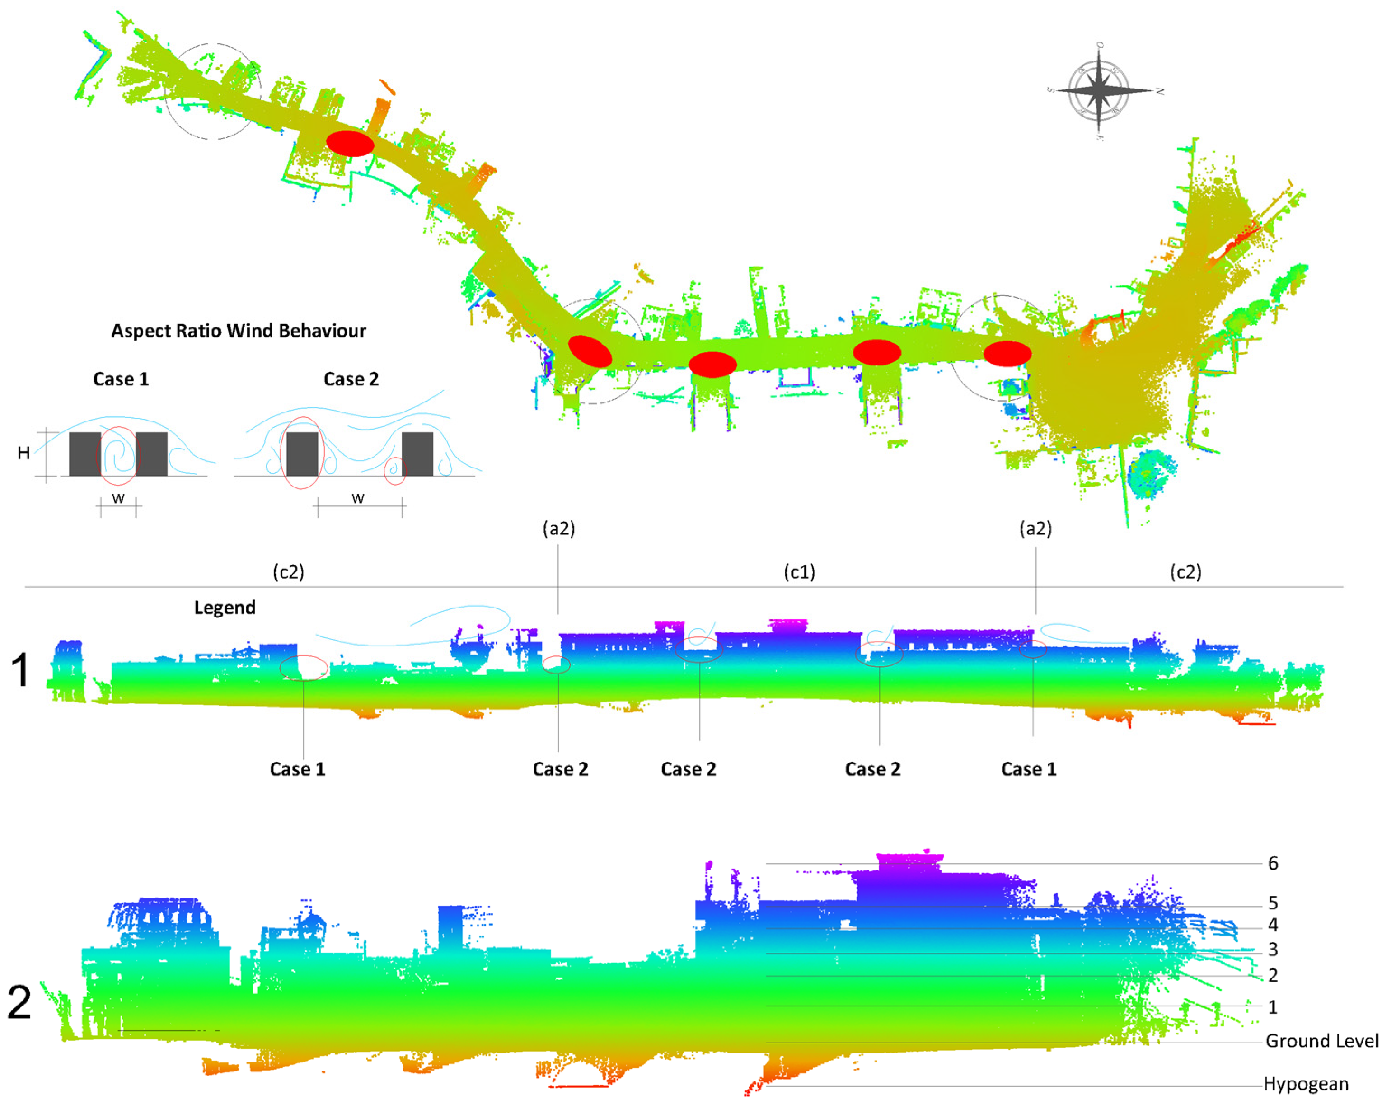1382x1104 pixels.
Task: Click the dashed circle at the top left of the map
Action: 213,92
